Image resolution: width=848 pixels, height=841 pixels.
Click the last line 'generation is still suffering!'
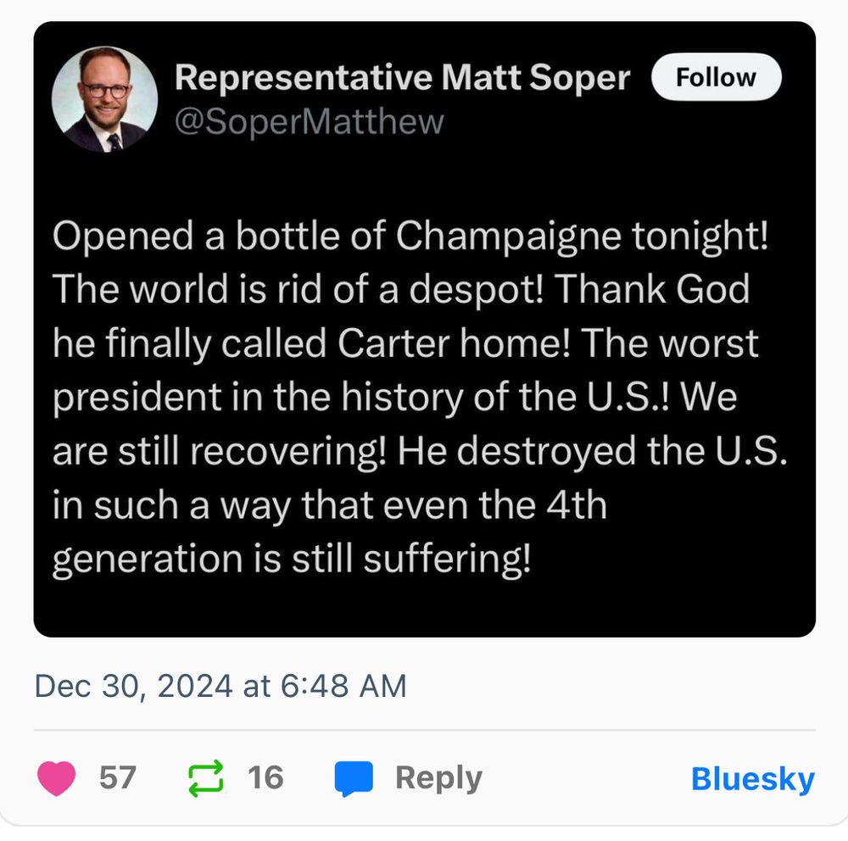click(x=292, y=559)
